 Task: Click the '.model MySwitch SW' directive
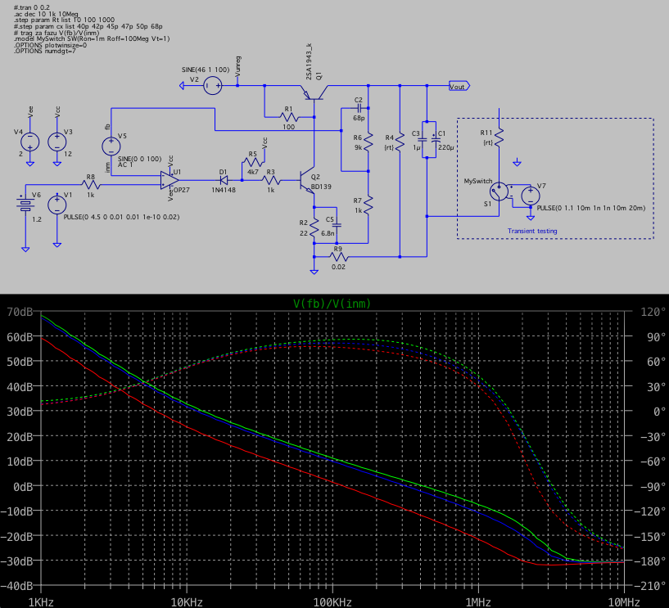coord(92,38)
